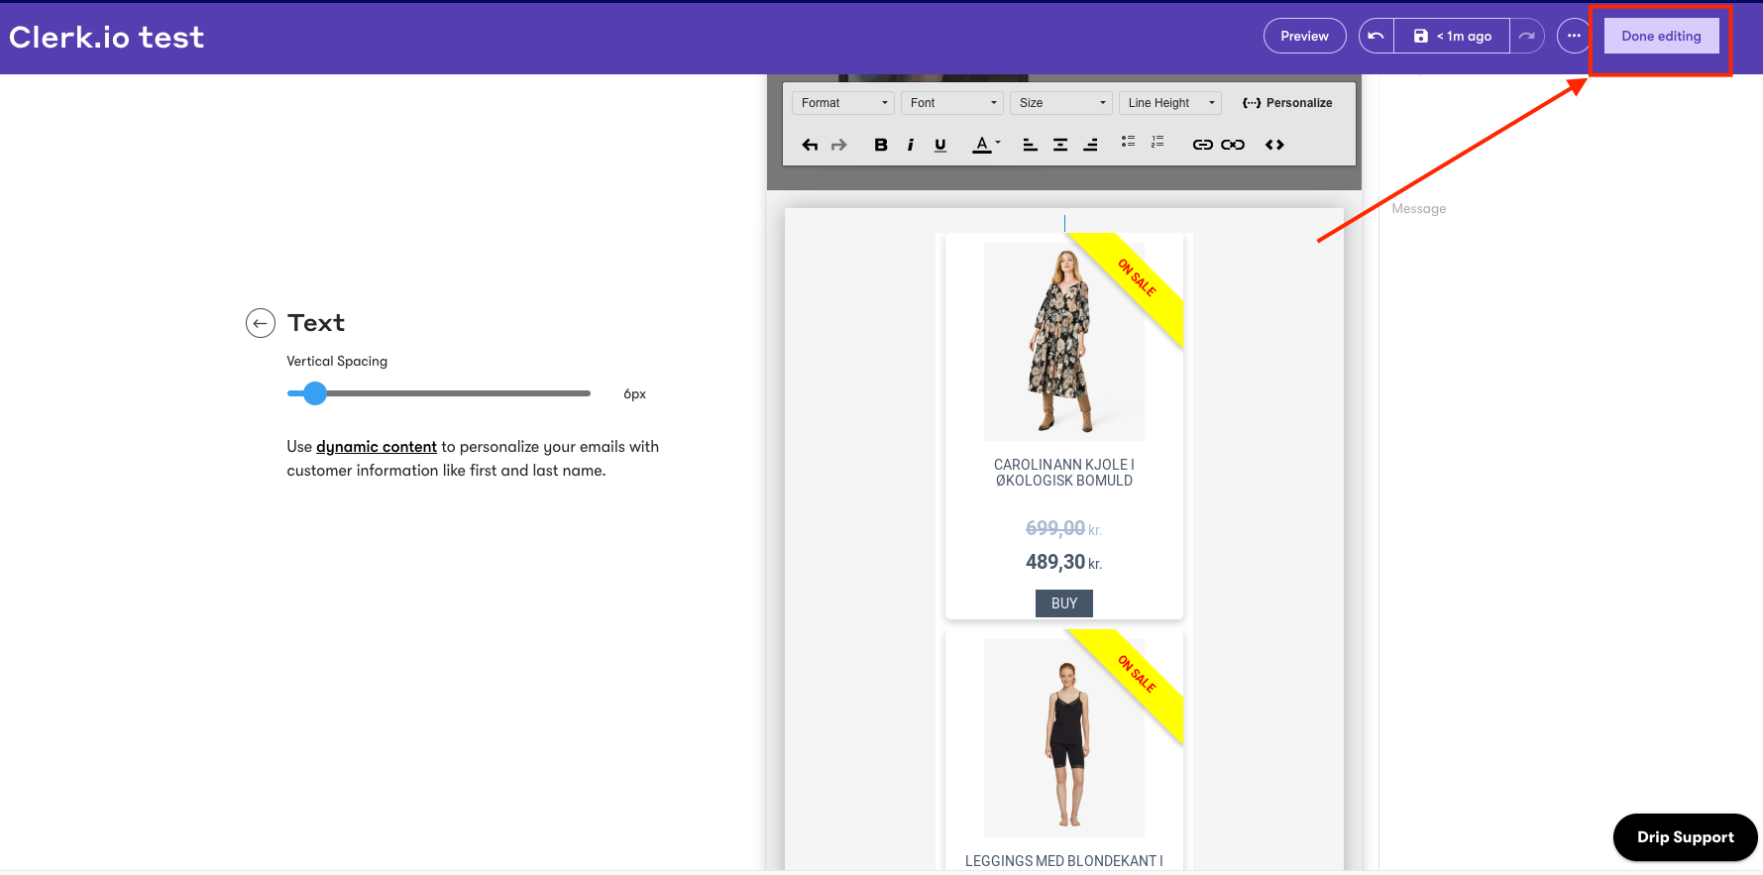The height and width of the screenshot is (875, 1763).
Task: Expand the Font dropdown
Action: (952, 103)
